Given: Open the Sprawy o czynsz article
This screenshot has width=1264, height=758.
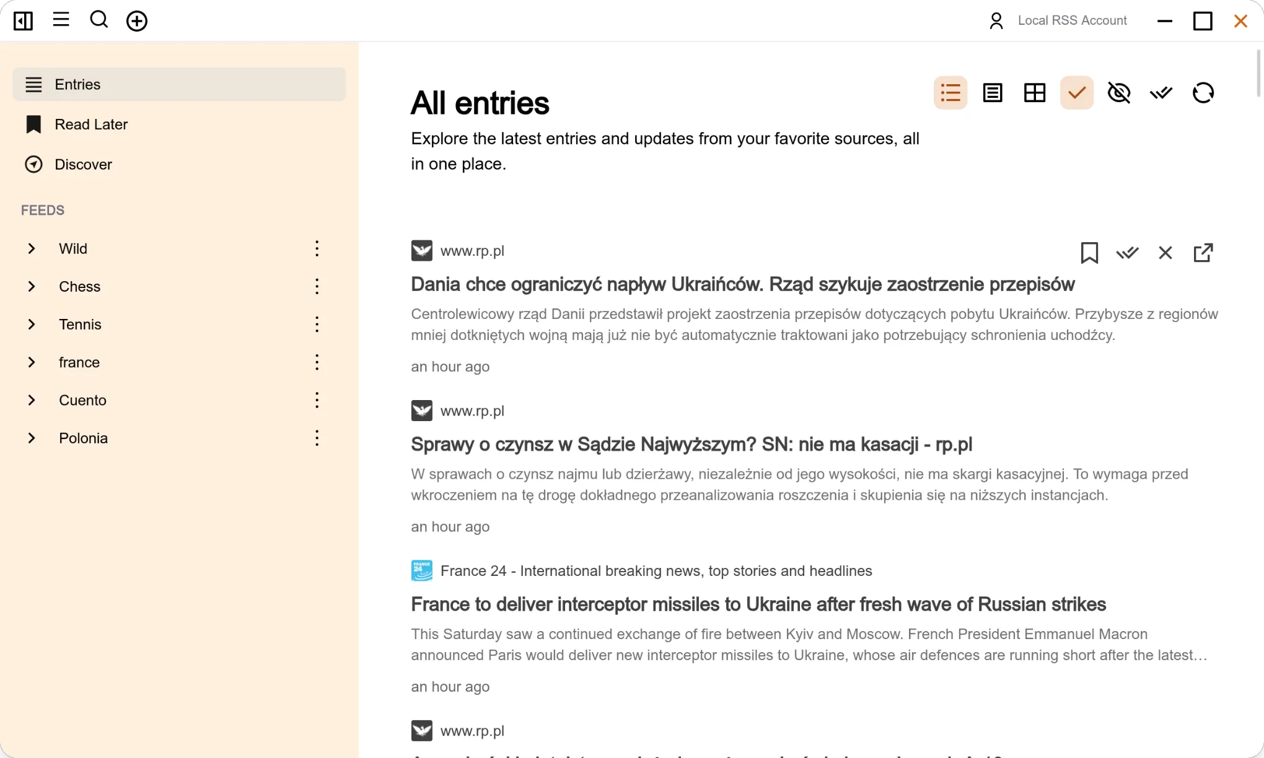Looking at the screenshot, I should click(x=691, y=445).
